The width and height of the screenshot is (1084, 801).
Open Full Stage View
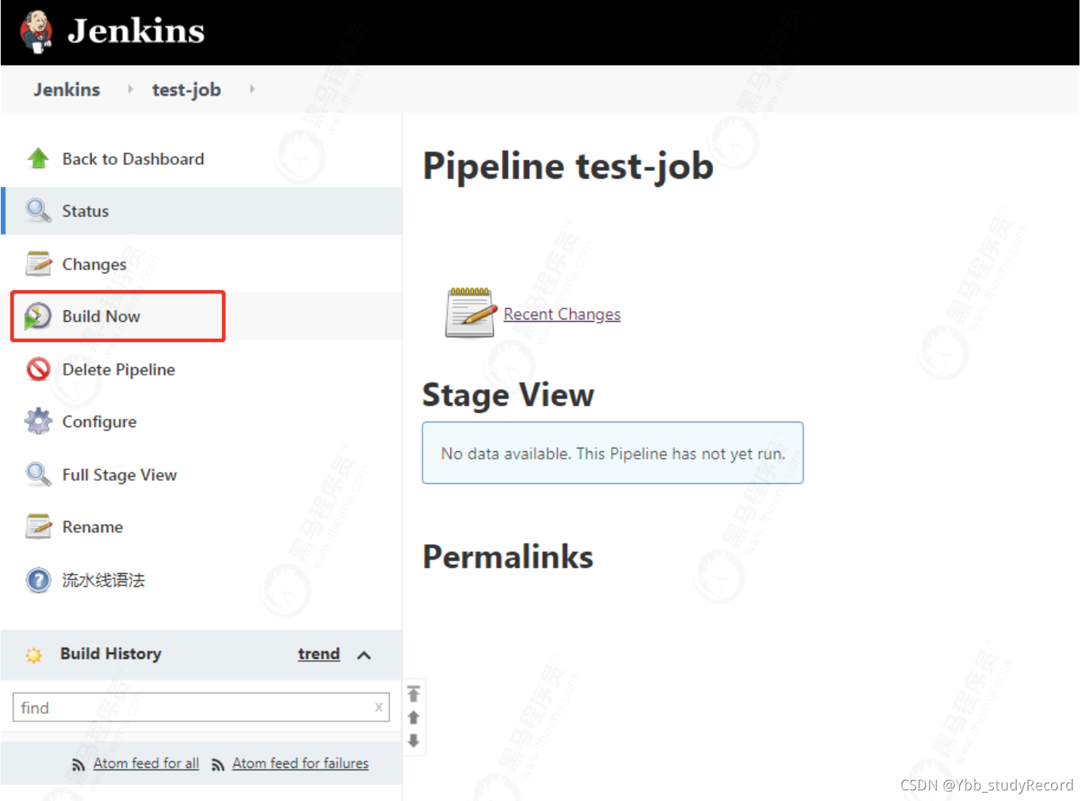tap(119, 475)
